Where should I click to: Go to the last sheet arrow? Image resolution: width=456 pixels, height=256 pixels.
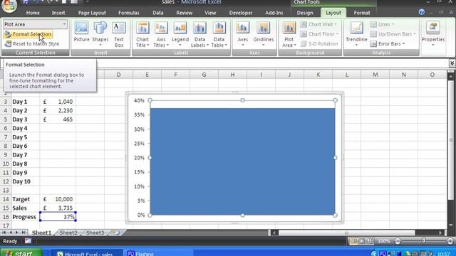click(24, 233)
